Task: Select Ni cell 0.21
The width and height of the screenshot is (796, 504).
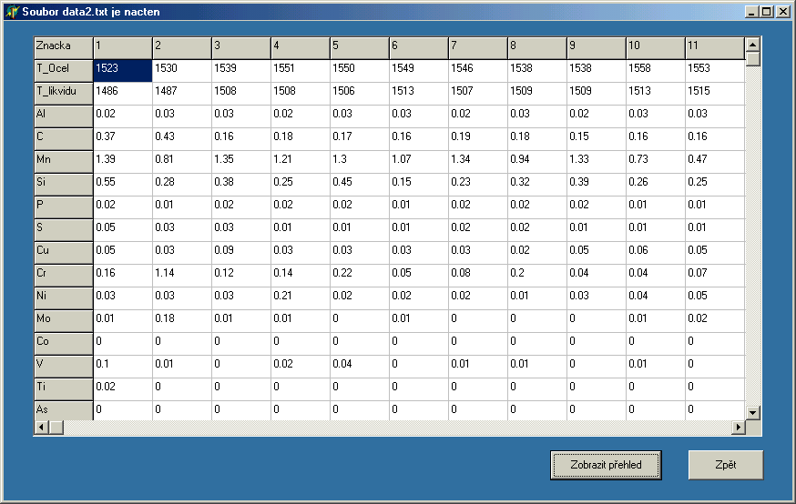Action: coord(301,299)
